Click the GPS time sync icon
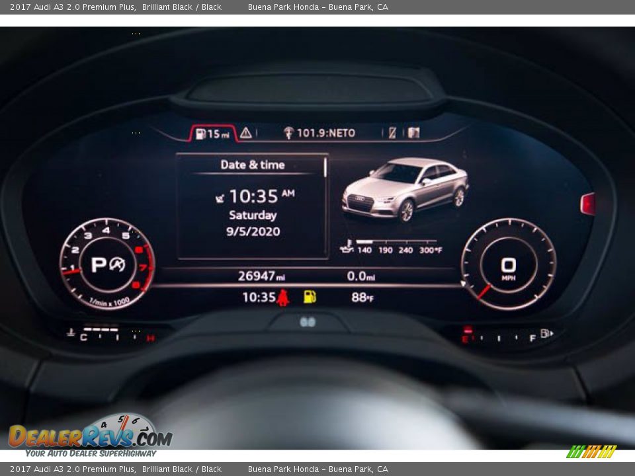The image size is (635, 476). point(220,198)
